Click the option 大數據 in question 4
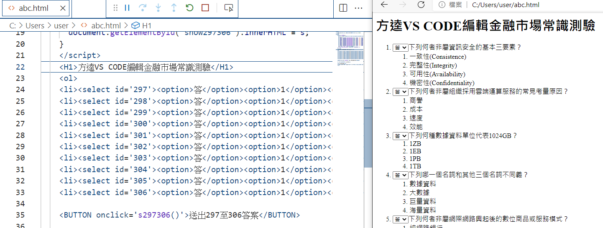Screen dimensions: 603x228 click(x=419, y=193)
